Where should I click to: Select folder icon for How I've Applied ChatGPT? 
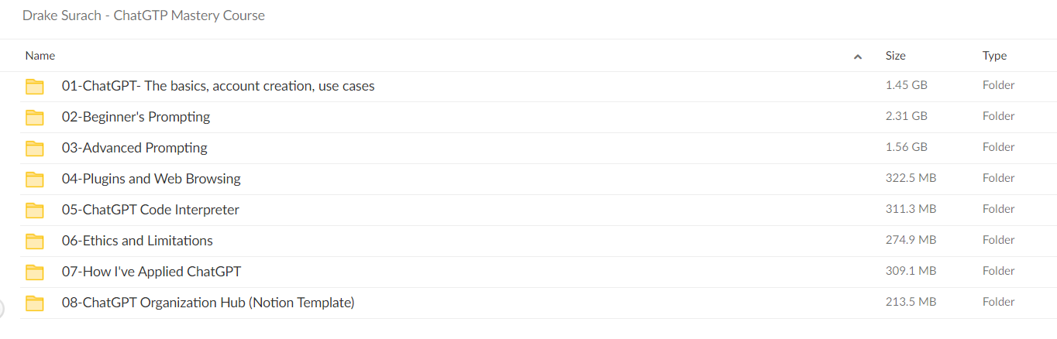[34, 272]
